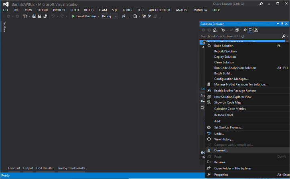Click the document icon beside Find in Files

point(135,16)
